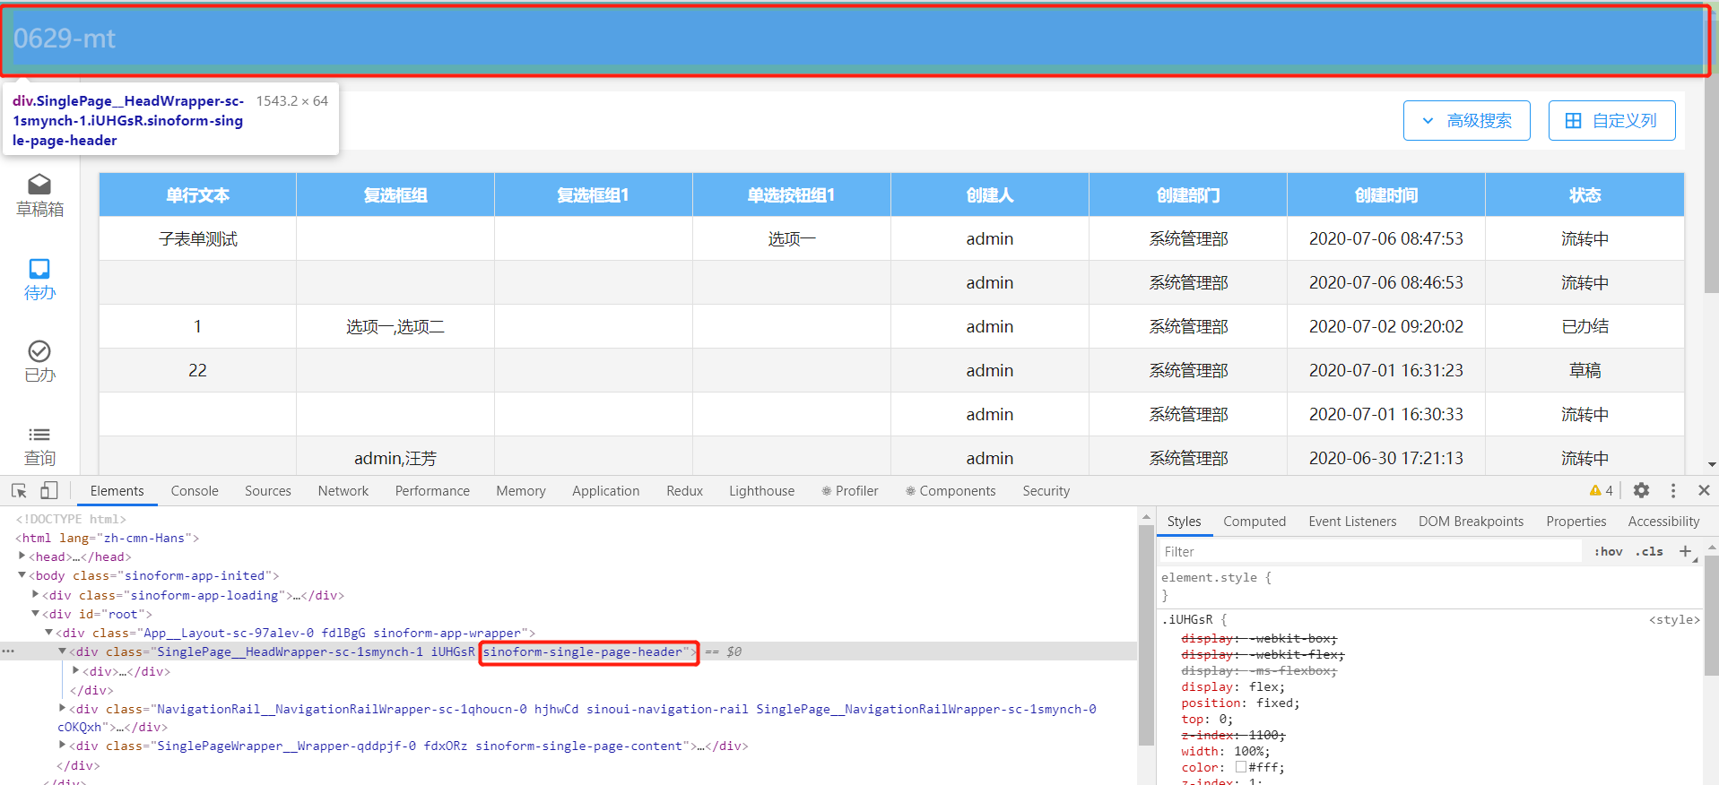Open the Event Listeners tab
Image resolution: width=1719 pixels, height=785 pixels.
pyautogui.click(x=1352, y=522)
